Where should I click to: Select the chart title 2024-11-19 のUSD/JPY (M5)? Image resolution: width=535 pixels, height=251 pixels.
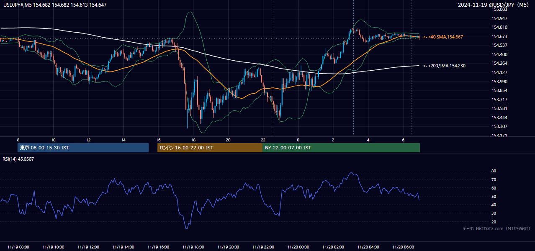click(x=494, y=5)
